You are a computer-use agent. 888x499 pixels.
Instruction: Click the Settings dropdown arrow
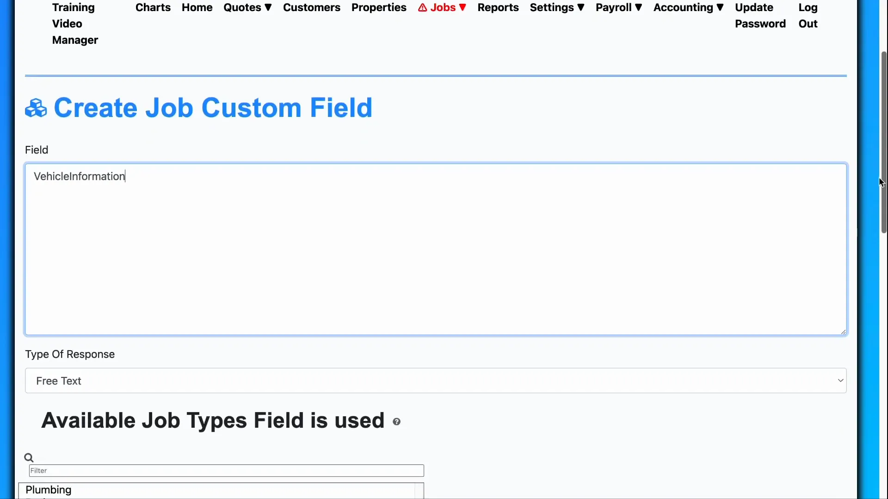pyautogui.click(x=581, y=7)
